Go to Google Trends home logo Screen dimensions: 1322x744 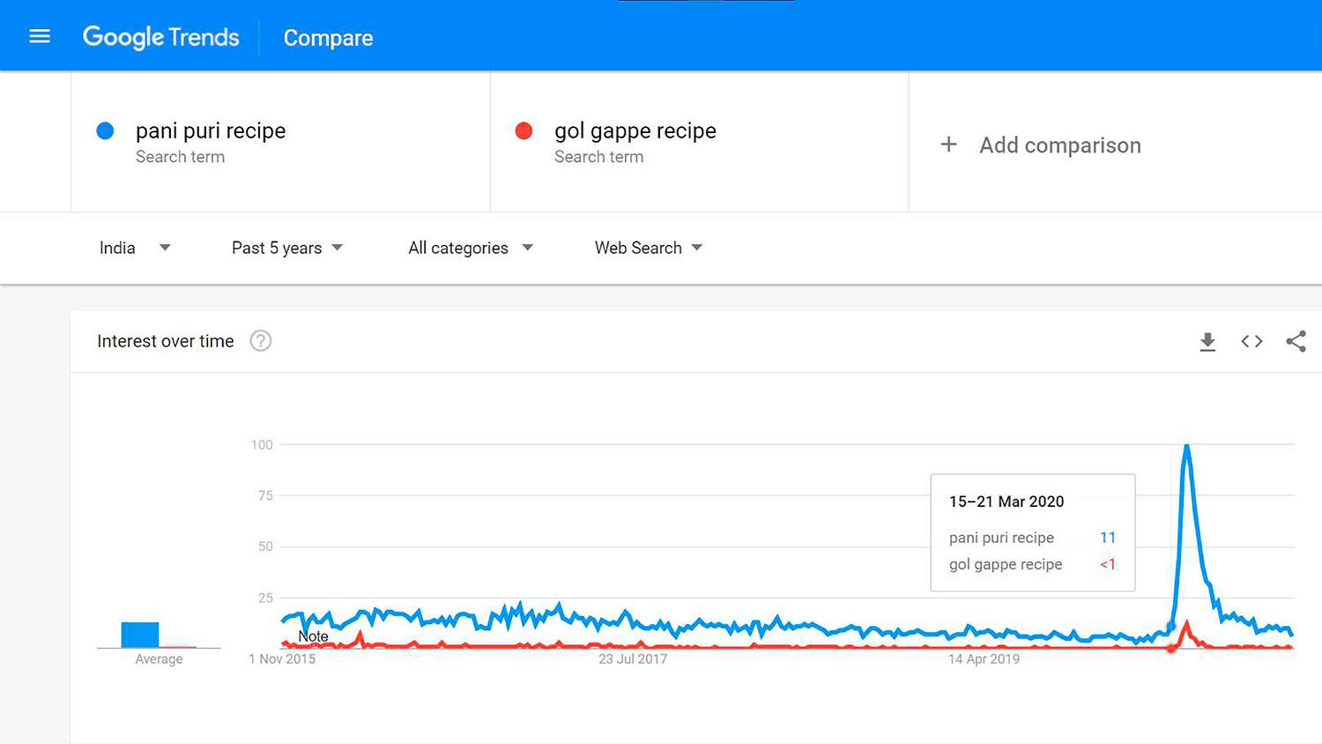[160, 37]
